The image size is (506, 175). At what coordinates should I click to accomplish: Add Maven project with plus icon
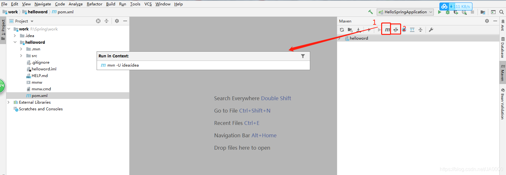369,30
